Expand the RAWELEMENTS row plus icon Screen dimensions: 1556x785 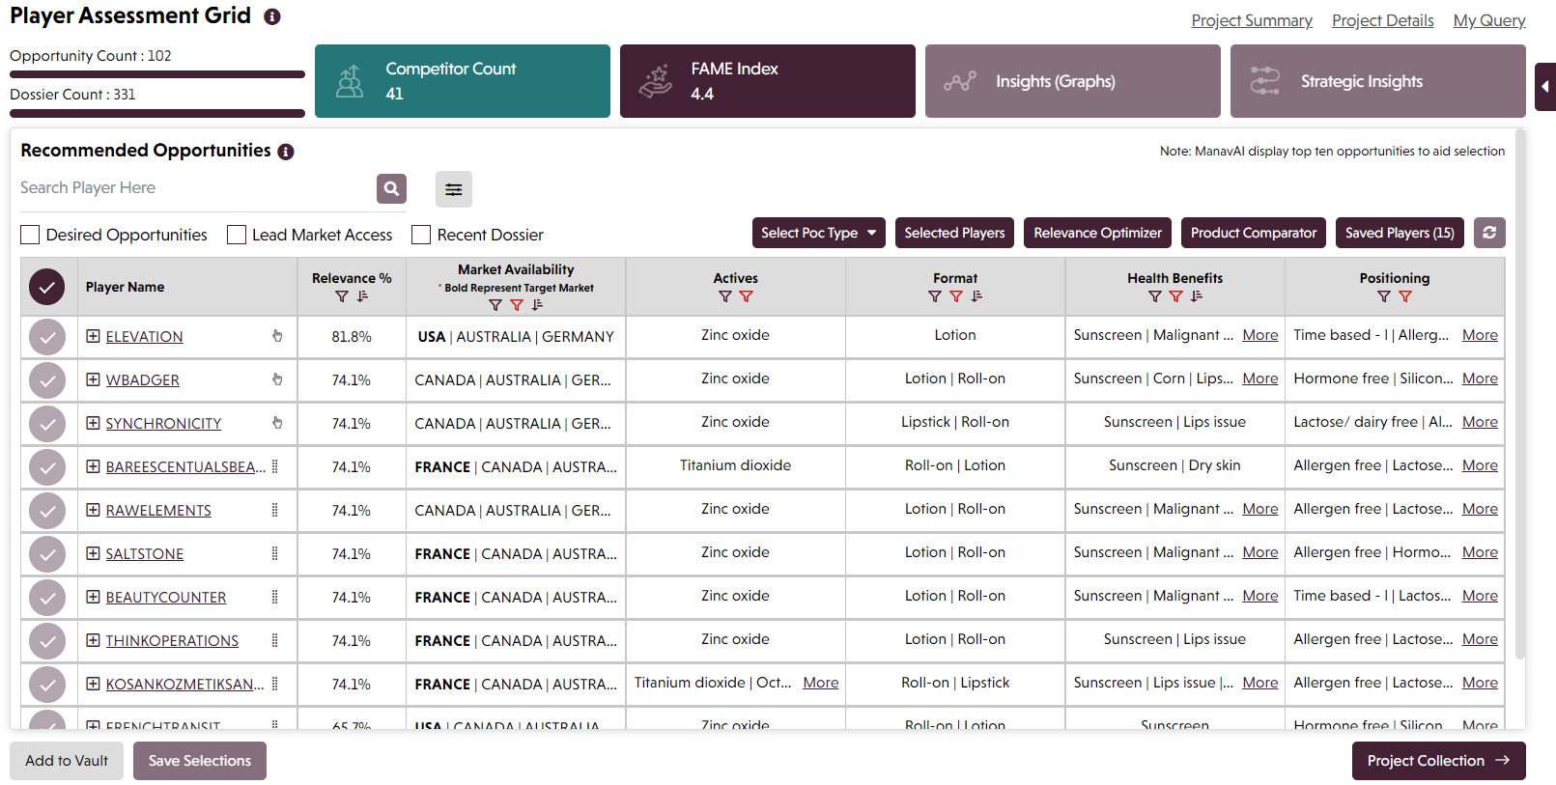93,510
